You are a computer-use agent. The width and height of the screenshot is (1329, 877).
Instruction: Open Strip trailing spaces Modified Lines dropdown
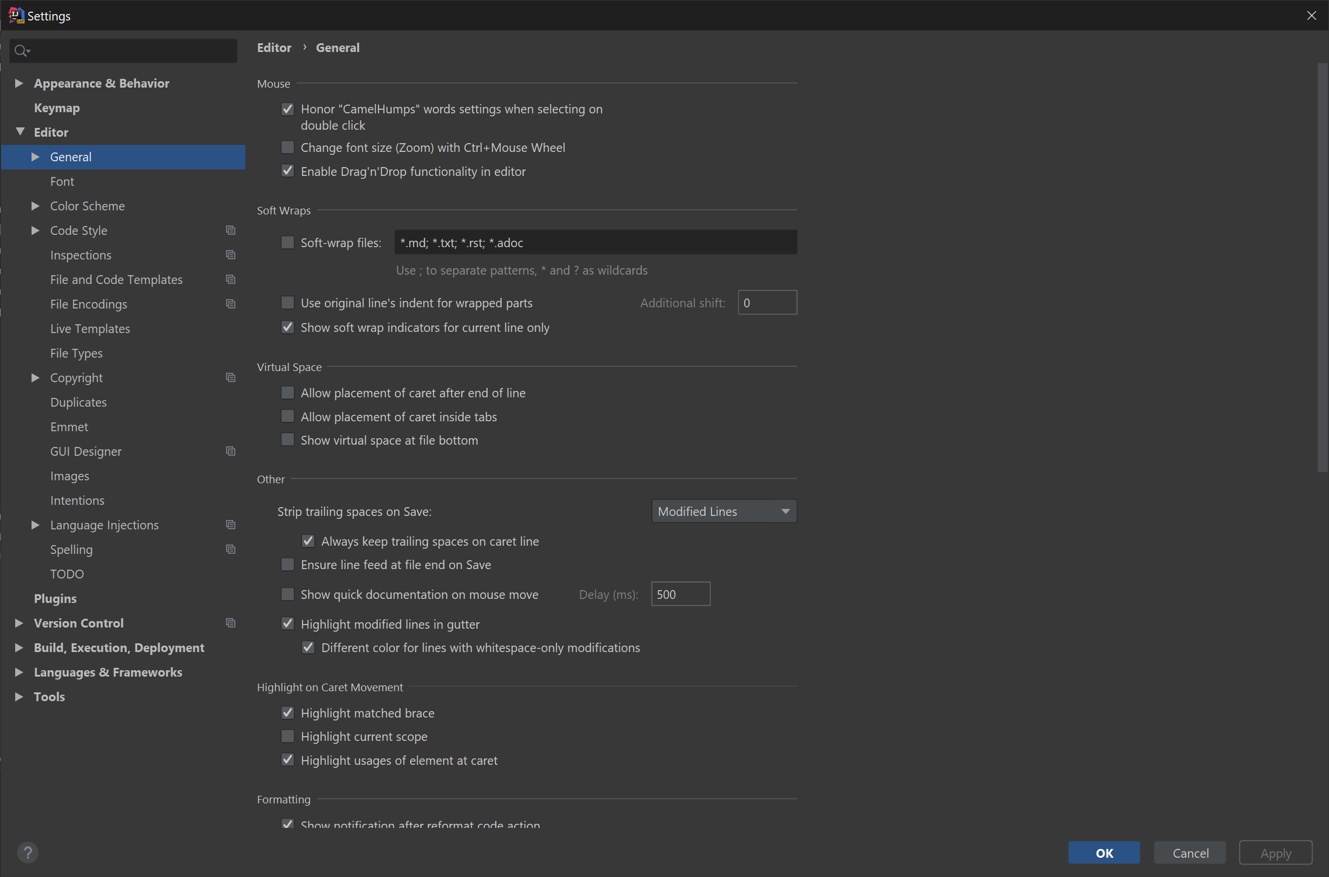[724, 511]
